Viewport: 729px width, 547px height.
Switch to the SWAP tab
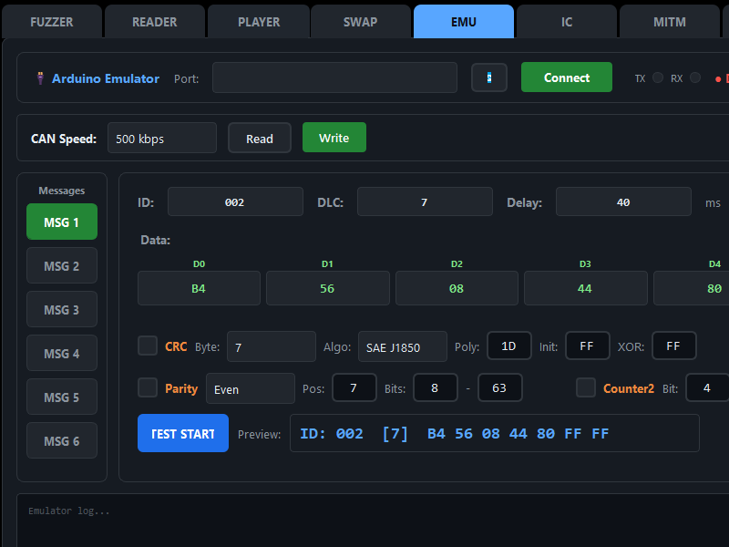(x=361, y=22)
